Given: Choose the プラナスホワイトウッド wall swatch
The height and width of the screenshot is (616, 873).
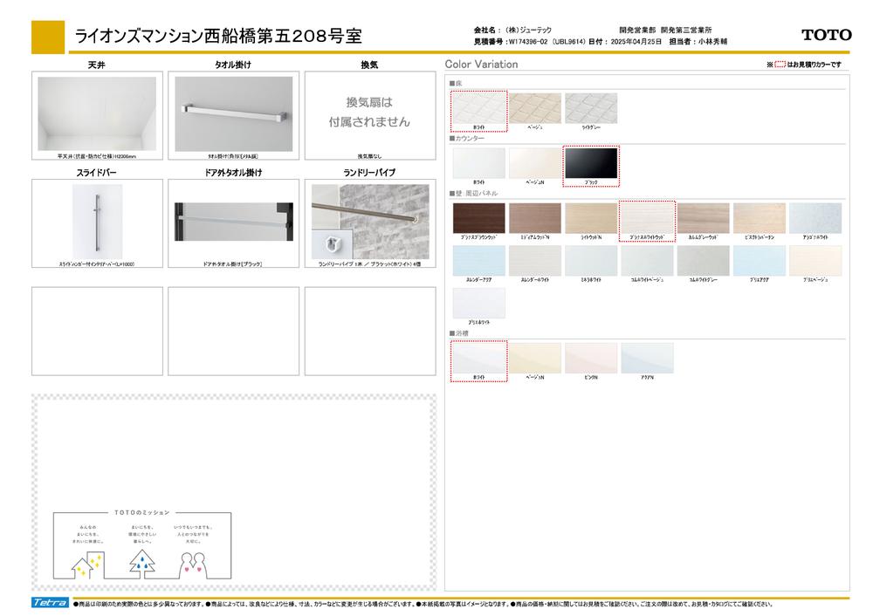Looking at the screenshot, I should coord(647,218).
